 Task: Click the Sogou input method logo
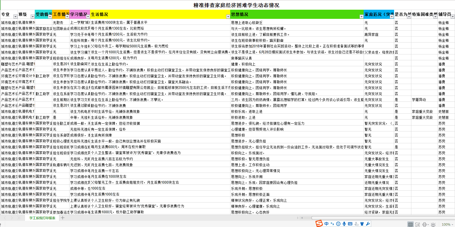pos(319,223)
